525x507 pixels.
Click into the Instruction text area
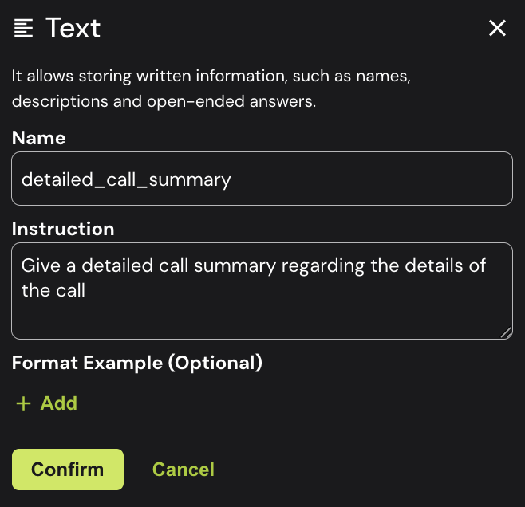tap(262, 290)
